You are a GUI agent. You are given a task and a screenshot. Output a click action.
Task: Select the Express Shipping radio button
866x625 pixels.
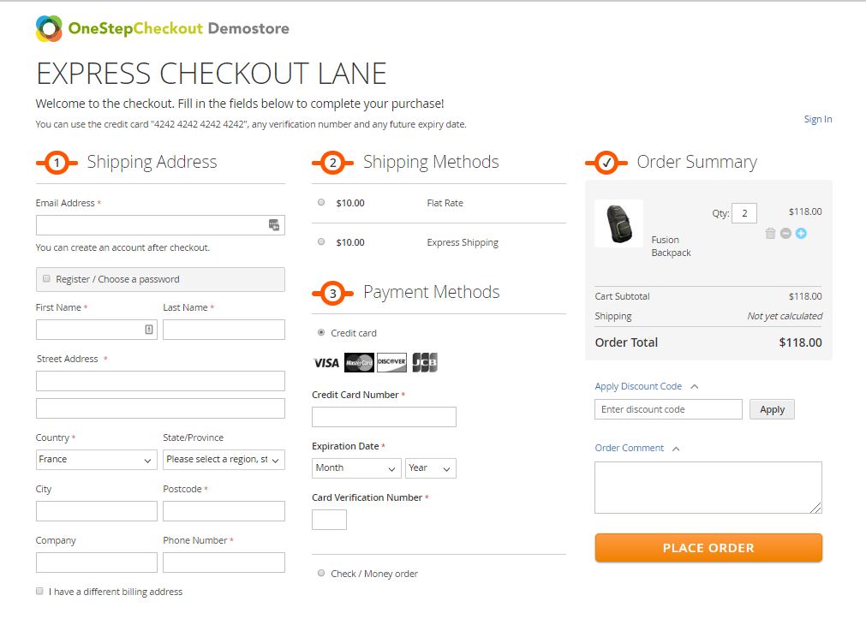[321, 241]
